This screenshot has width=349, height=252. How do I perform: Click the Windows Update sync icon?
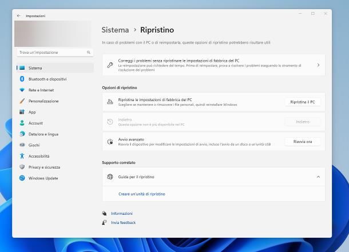point(22,178)
